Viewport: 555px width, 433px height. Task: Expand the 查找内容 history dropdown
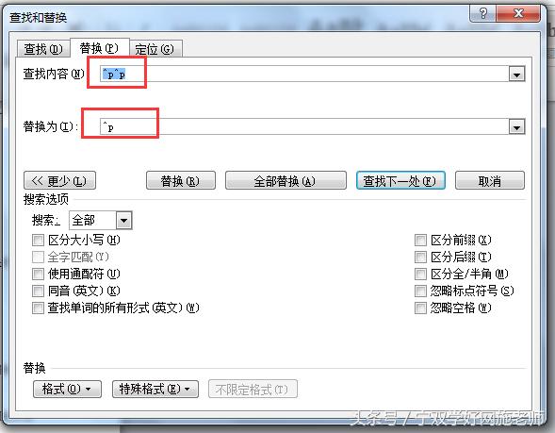[x=516, y=75]
